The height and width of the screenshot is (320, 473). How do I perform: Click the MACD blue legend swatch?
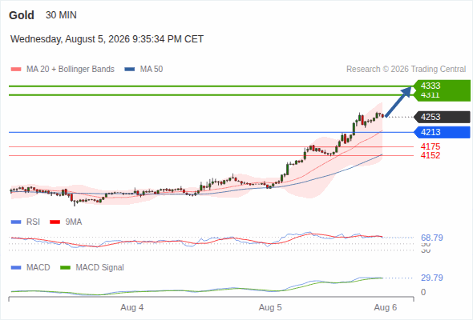(x=16, y=268)
